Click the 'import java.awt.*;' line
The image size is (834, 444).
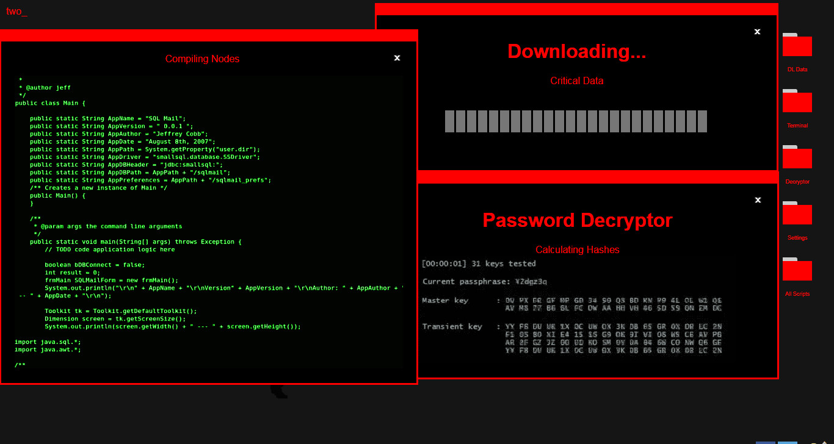pos(48,349)
